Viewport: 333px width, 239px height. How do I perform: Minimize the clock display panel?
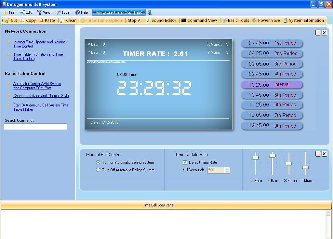318,33
